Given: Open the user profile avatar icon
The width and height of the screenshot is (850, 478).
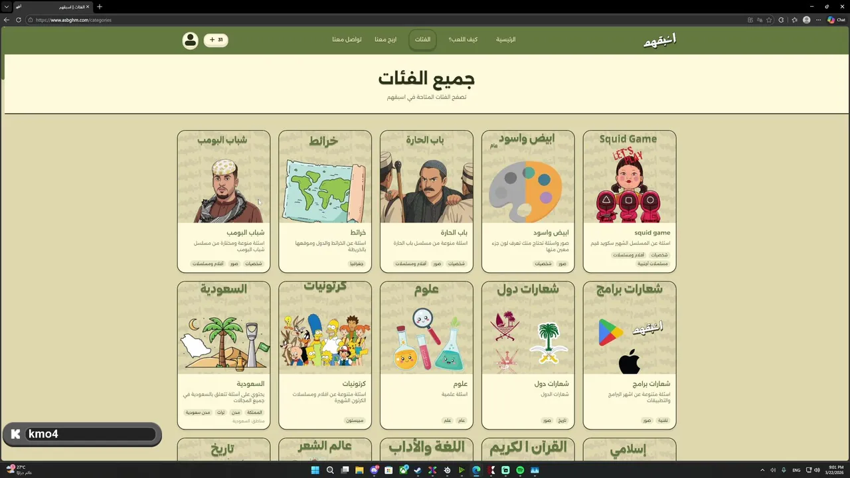Looking at the screenshot, I should pos(191,40).
